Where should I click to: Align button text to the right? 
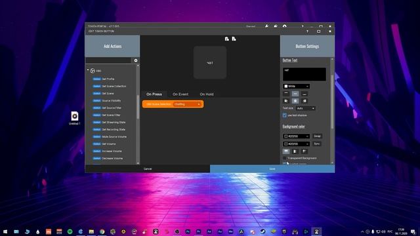point(304,101)
